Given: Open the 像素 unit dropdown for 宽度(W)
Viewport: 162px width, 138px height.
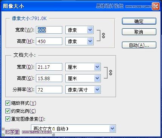Looking at the screenshot, I should [x=79, y=30].
